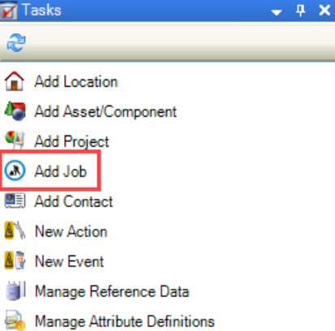Click the icon beside New Event
The height and width of the screenshot is (331, 335).
point(15,260)
